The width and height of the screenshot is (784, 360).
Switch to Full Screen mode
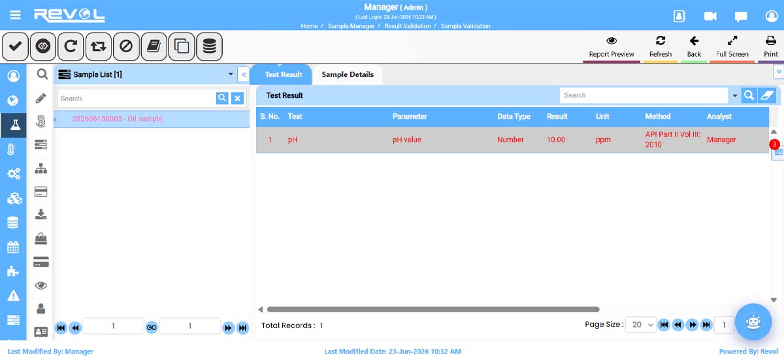[732, 47]
